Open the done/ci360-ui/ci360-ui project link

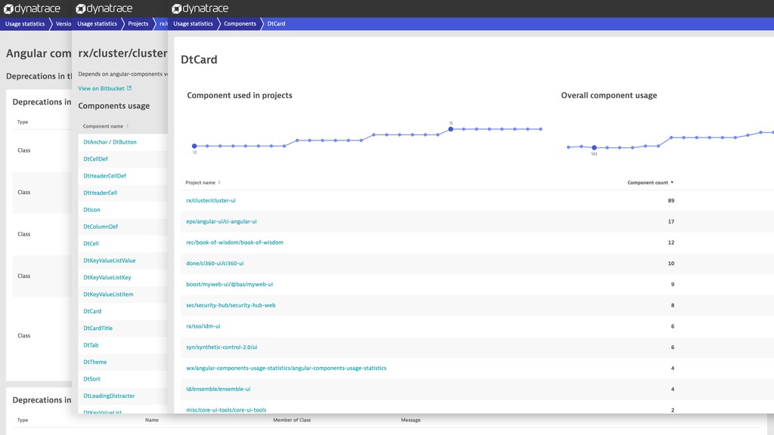click(215, 264)
